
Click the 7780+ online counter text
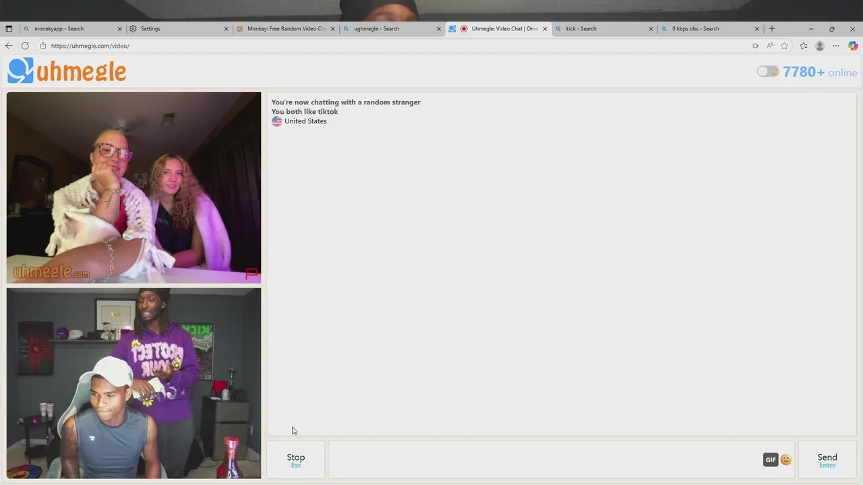tap(820, 72)
